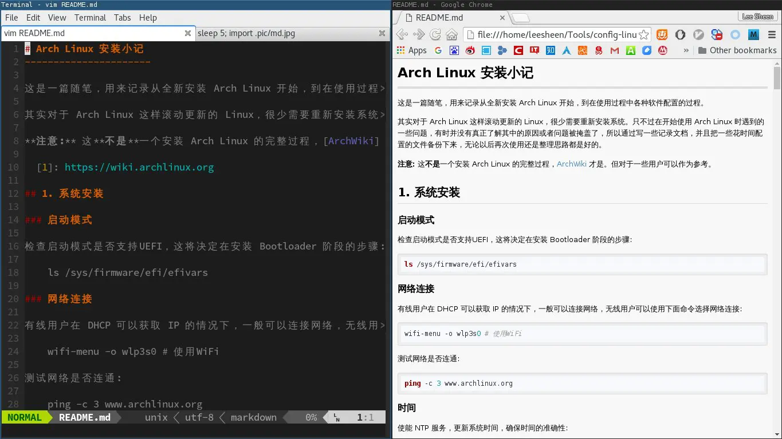Open the Tabs menu in Terminal
Image resolution: width=782 pixels, height=439 pixels.
[x=122, y=18]
